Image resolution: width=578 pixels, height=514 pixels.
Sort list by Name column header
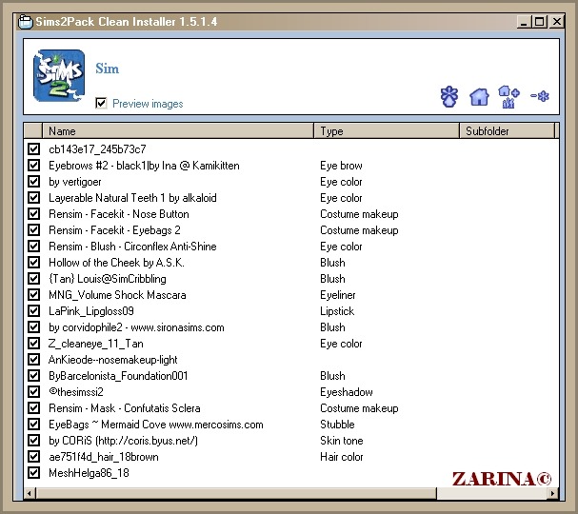coord(178,131)
